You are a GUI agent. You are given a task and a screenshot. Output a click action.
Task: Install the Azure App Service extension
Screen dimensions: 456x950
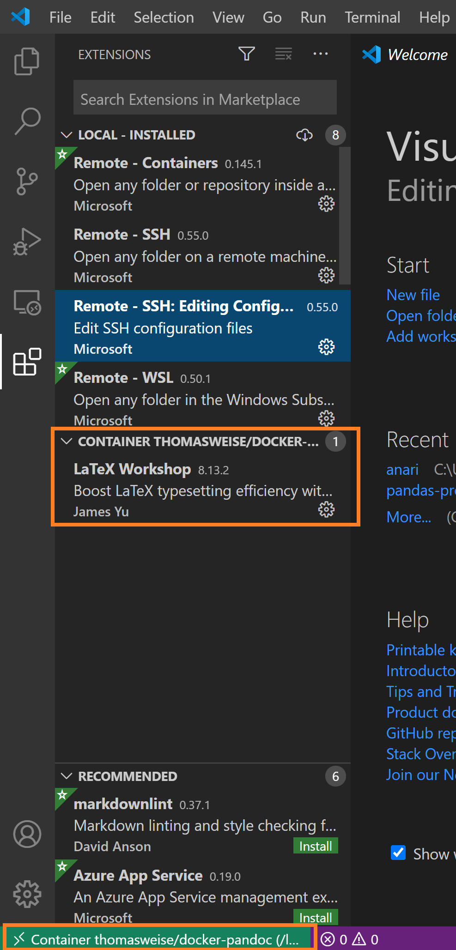(x=316, y=918)
